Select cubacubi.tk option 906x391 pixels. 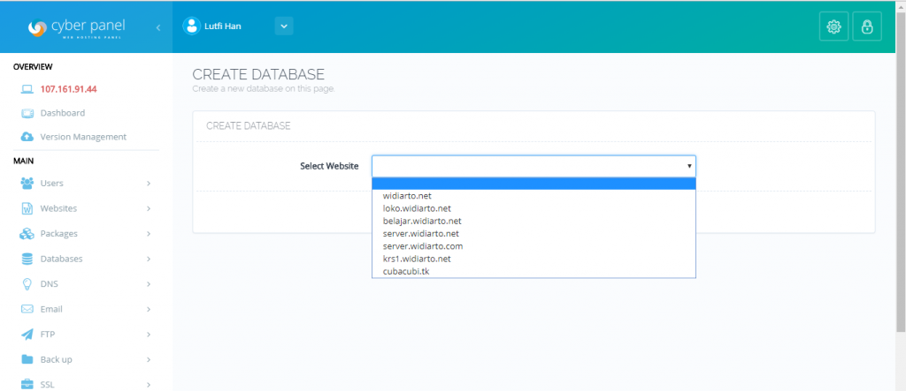(534, 271)
